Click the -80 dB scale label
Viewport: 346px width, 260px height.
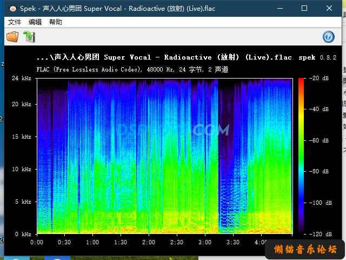click(319, 171)
